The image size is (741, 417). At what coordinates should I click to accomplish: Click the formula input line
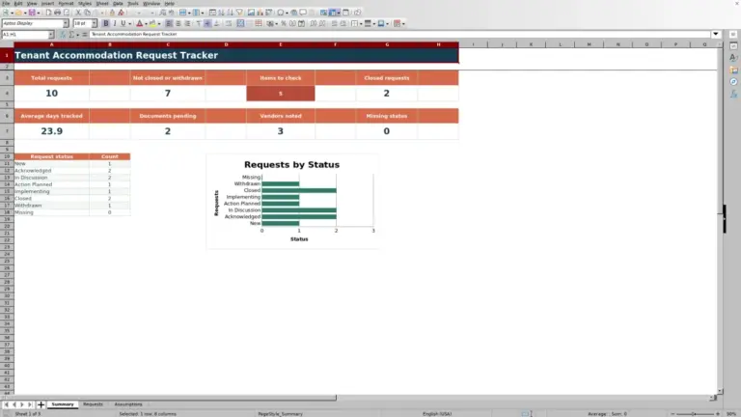(x=399, y=34)
